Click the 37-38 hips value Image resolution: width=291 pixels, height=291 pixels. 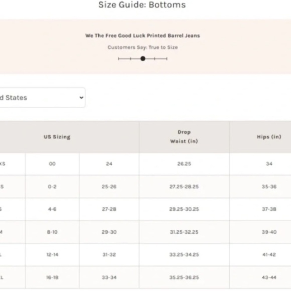tap(269, 209)
